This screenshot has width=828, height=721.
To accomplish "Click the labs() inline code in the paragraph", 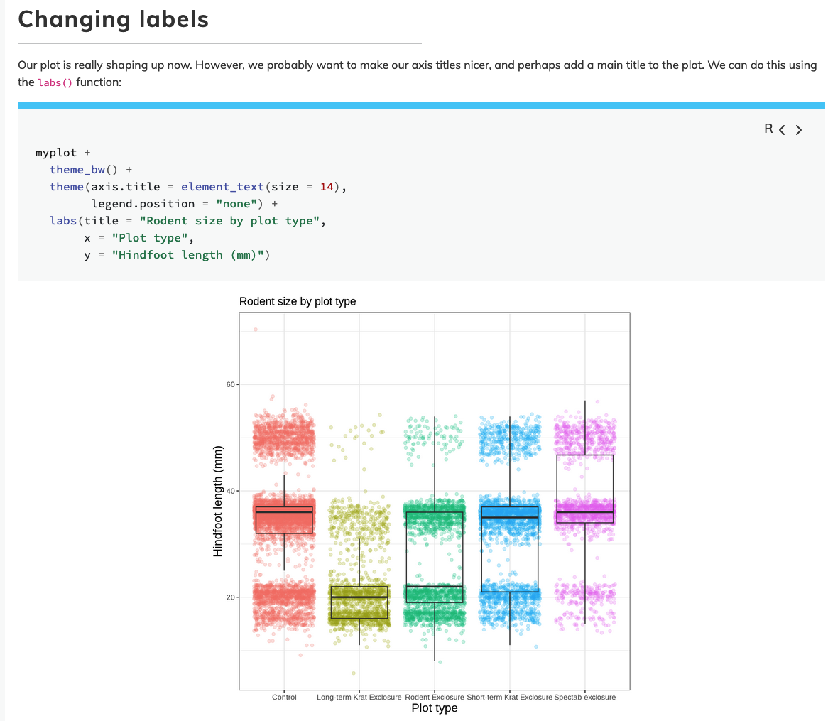I will coord(55,82).
